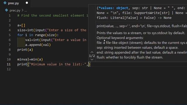Click the highlighted '*values: object' parameter

click(113, 8)
